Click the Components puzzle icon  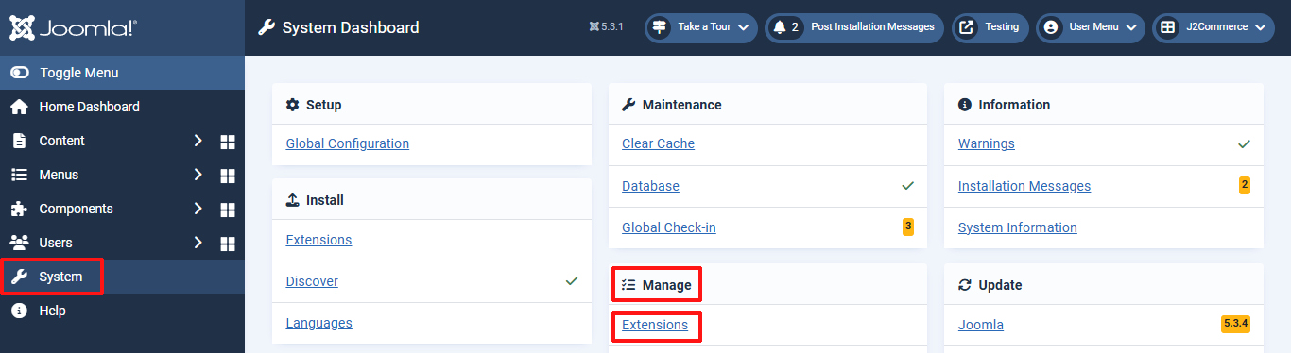tap(19, 209)
